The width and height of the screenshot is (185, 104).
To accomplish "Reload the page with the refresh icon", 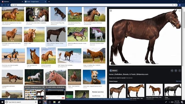I will 8,5.
